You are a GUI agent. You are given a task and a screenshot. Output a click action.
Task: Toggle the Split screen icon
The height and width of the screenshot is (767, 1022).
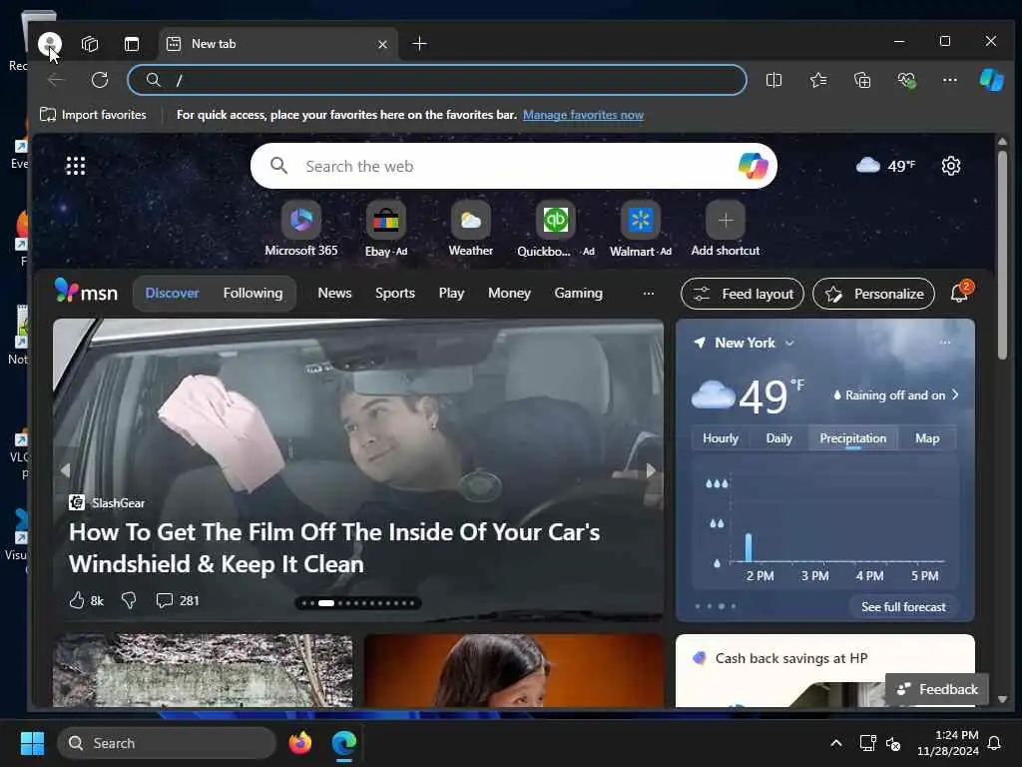[773, 80]
